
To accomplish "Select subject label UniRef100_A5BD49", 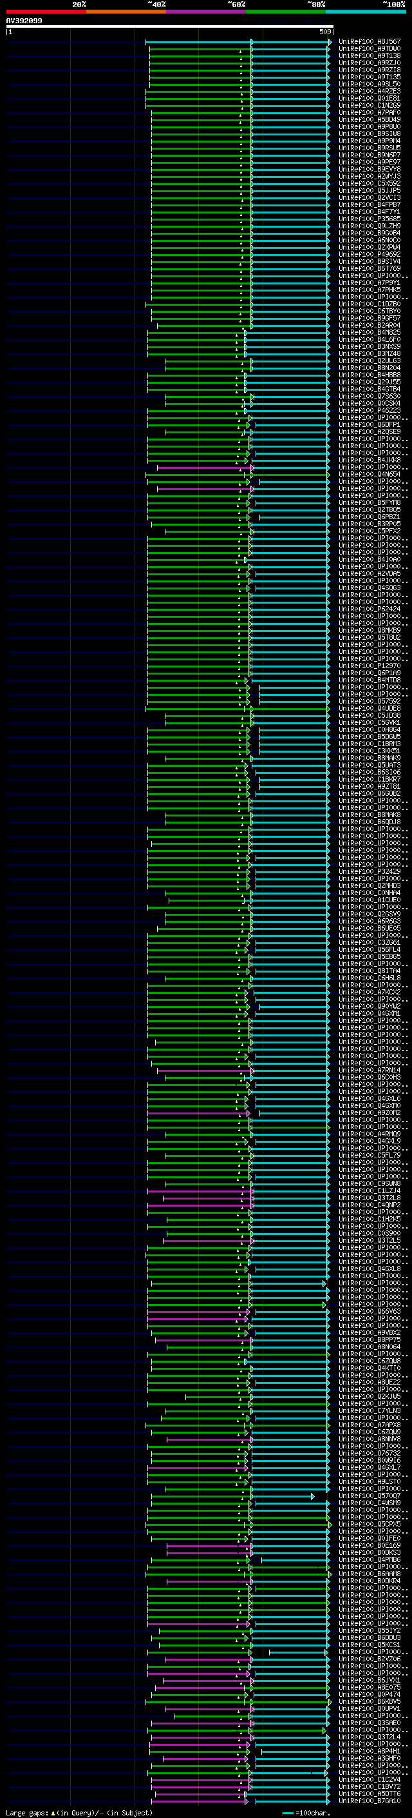I will [370, 119].
